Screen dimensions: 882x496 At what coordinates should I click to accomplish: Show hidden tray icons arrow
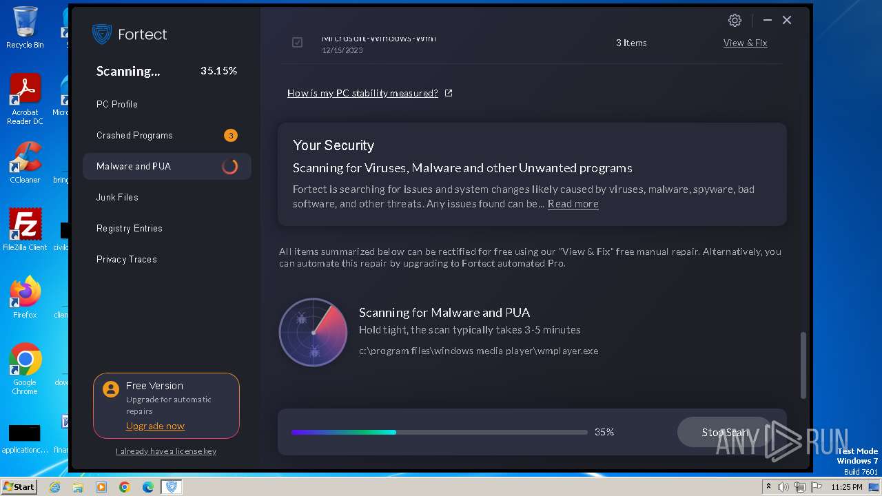(768, 487)
